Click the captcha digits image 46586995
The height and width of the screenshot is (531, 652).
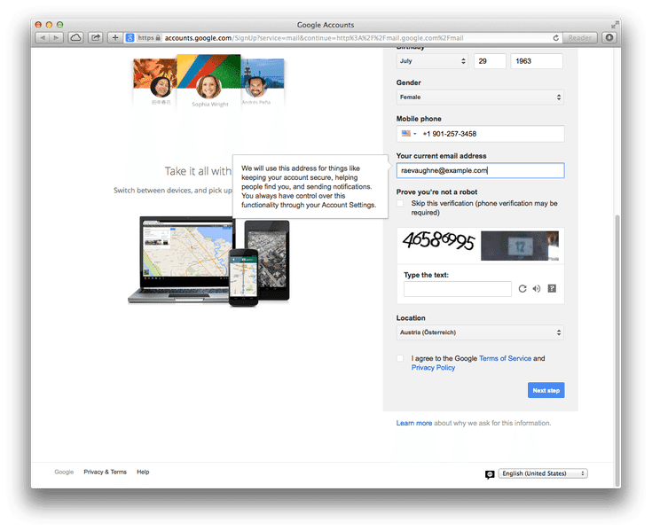click(x=438, y=241)
